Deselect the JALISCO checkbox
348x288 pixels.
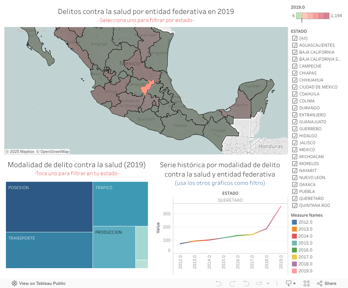tap(295, 143)
